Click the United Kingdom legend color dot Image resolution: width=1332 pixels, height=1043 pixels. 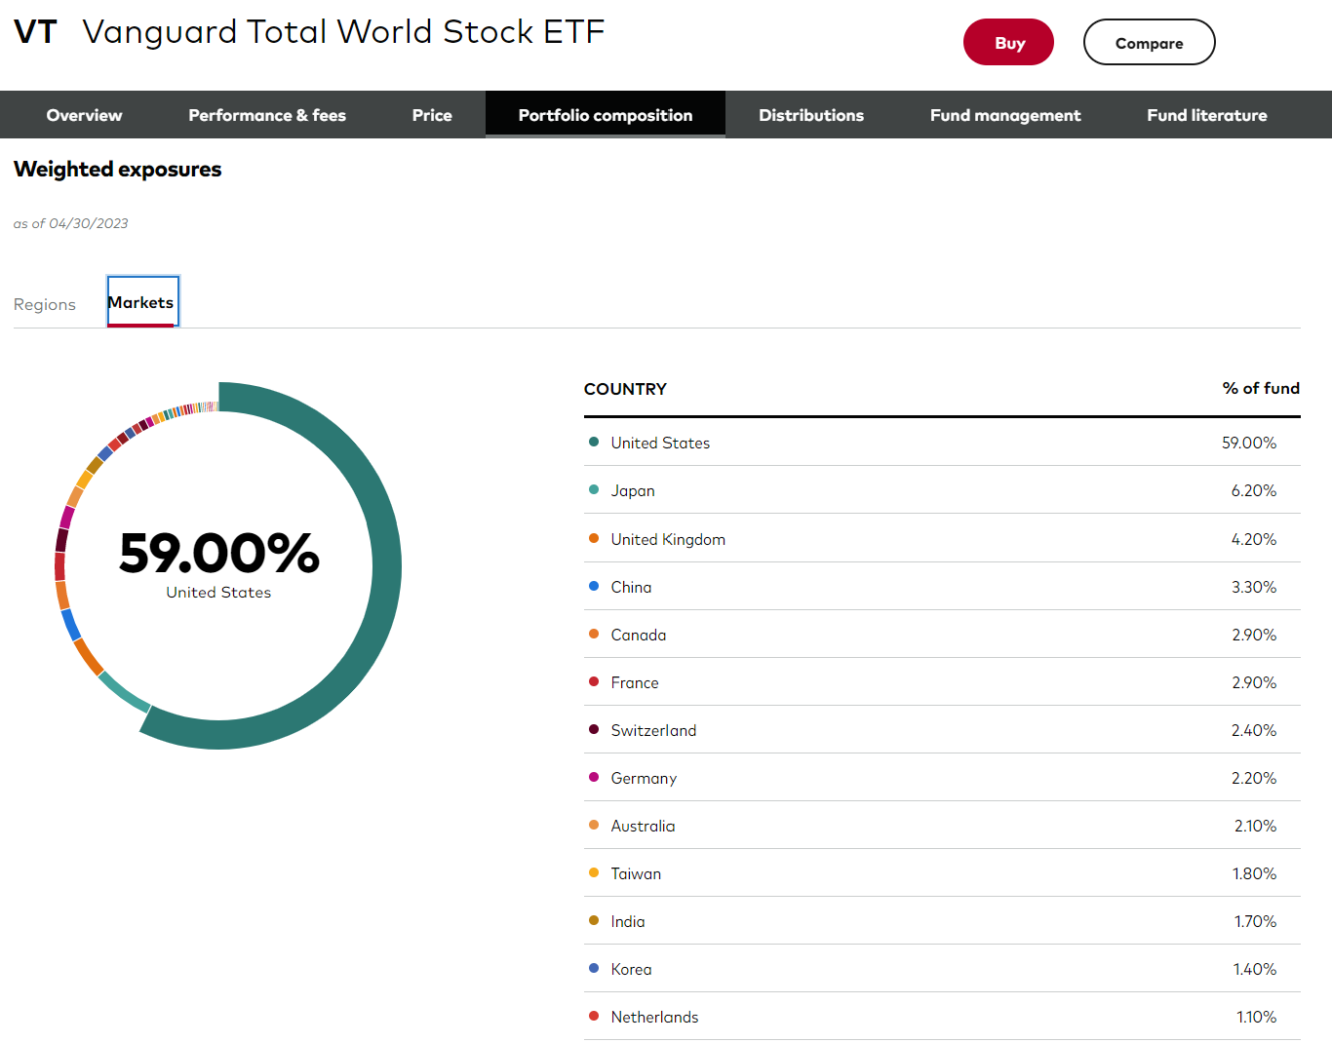[x=594, y=538]
